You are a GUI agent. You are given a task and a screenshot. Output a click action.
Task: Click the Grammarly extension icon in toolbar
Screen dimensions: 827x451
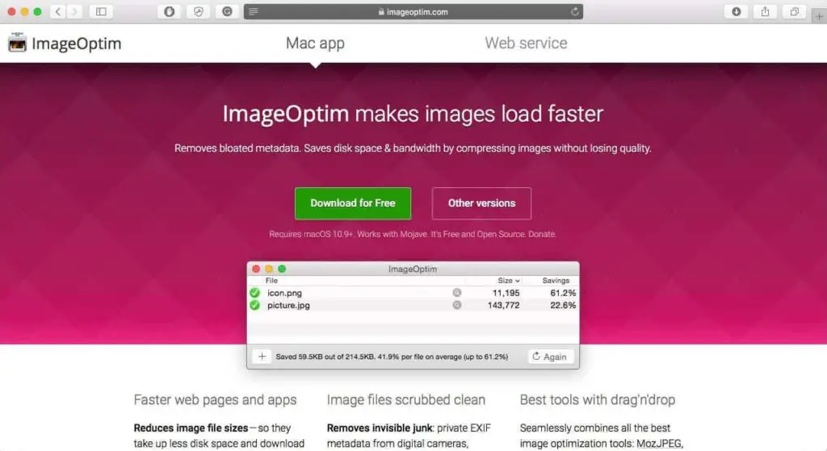pos(227,11)
